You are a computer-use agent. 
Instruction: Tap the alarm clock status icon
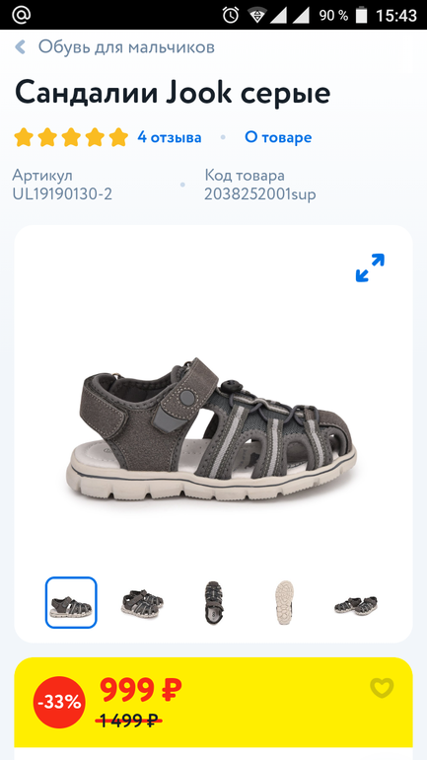click(231, 15)
